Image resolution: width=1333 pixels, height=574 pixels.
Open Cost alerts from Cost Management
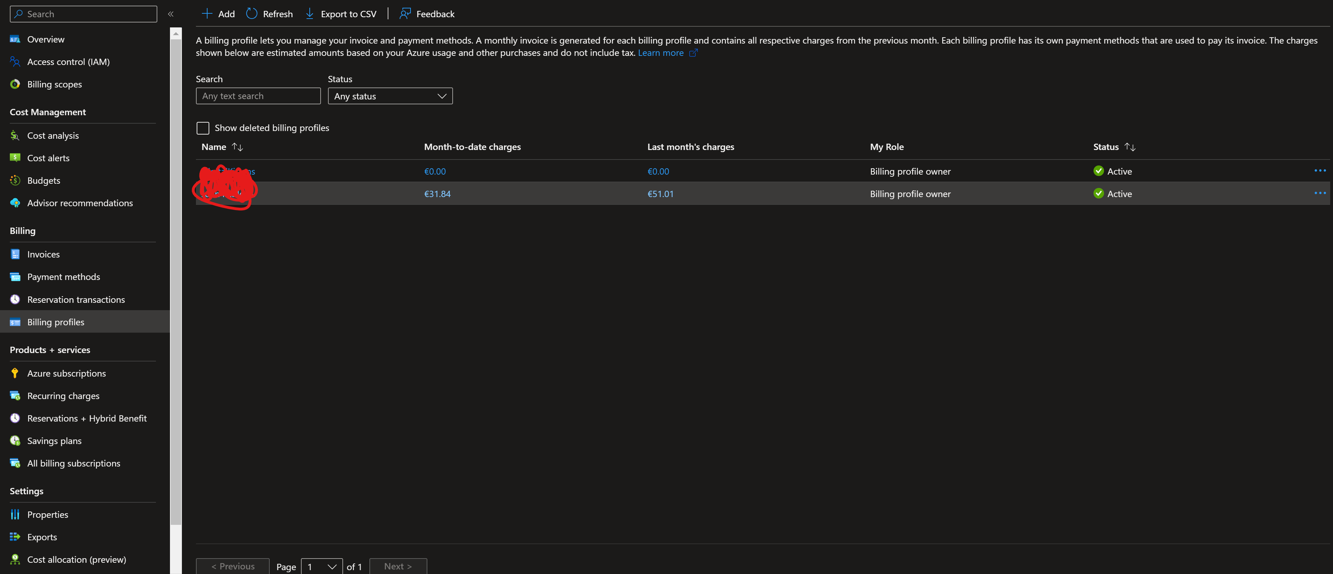48,158
